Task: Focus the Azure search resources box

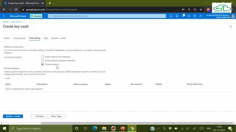Action: click(107, 16)
